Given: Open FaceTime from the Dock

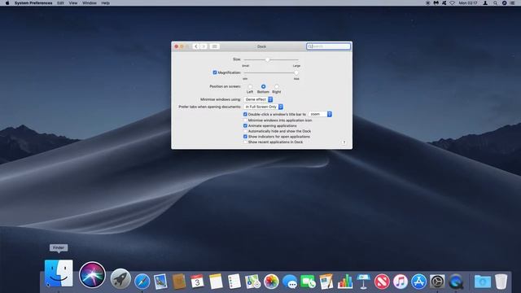Looking at the screenshot, I should click(308, 282).
